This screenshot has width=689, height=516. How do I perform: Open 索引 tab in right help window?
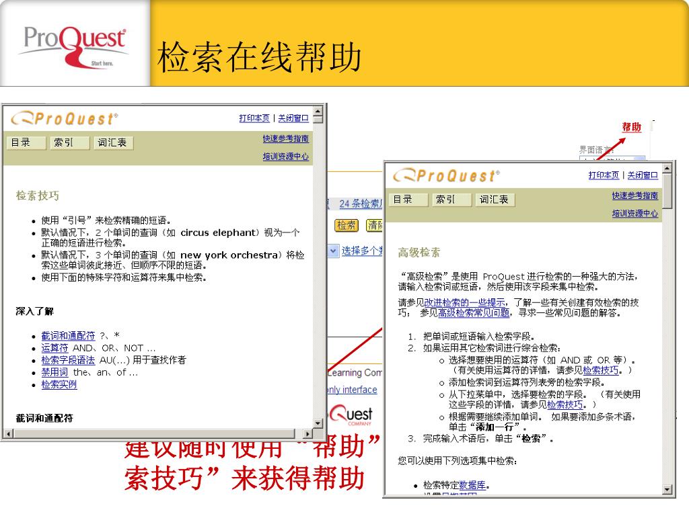[451, 200]
